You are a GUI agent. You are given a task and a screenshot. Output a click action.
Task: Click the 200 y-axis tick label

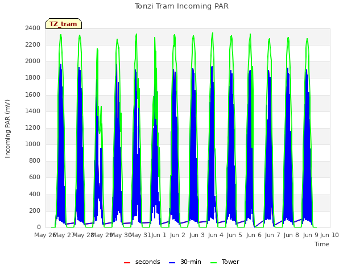[35, 210]
